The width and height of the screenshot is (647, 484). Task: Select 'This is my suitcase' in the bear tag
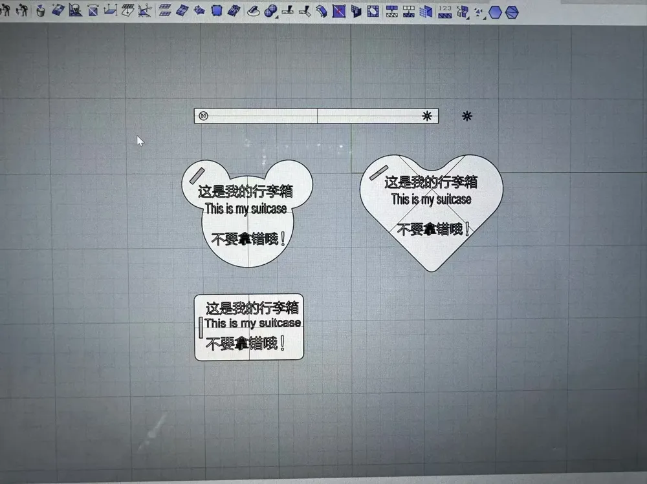pyautogui.click(x=246, y=209)
